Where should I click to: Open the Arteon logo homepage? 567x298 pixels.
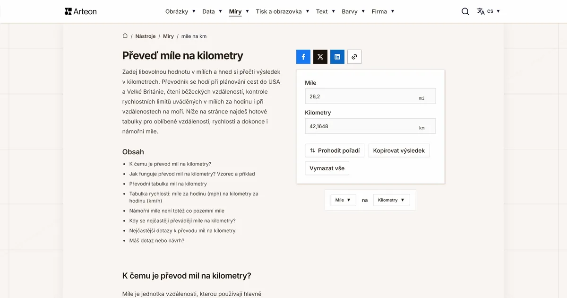80,11
